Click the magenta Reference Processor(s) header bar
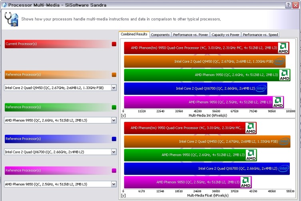Screen dimensions: 301x201 pos(60,171)
